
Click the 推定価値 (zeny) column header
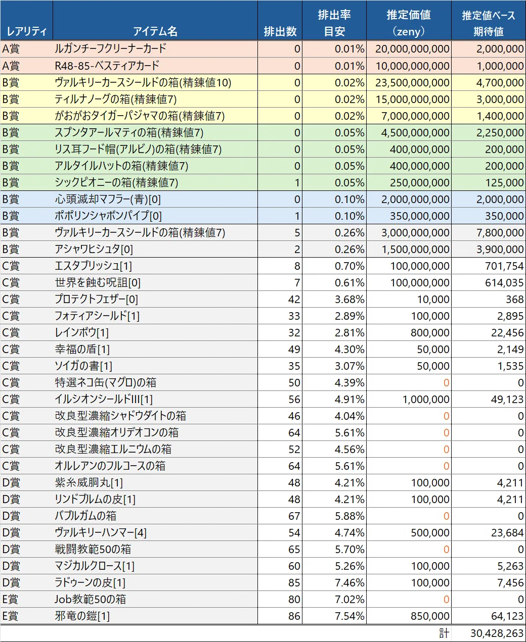409,21
